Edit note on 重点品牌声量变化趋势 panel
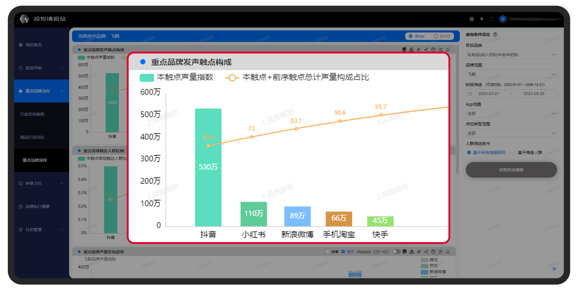The width and height of the screenshot is (578, 290). [x=441, y=252]
